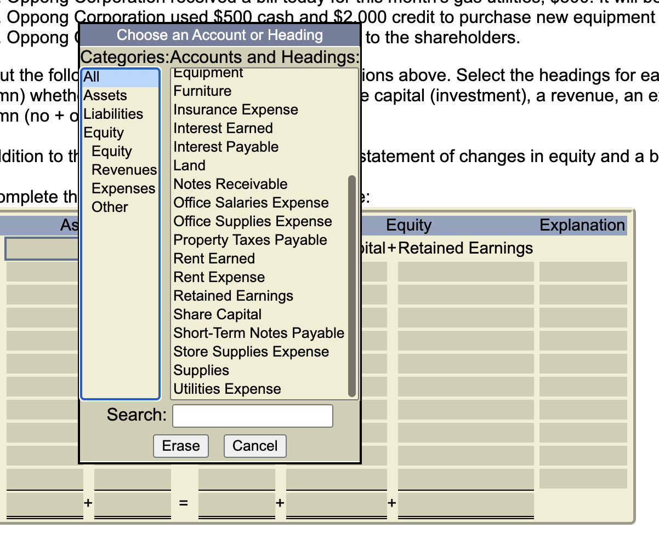659x540 pixels.
Task: Choose the Furniture account
Action: point(260,91)
